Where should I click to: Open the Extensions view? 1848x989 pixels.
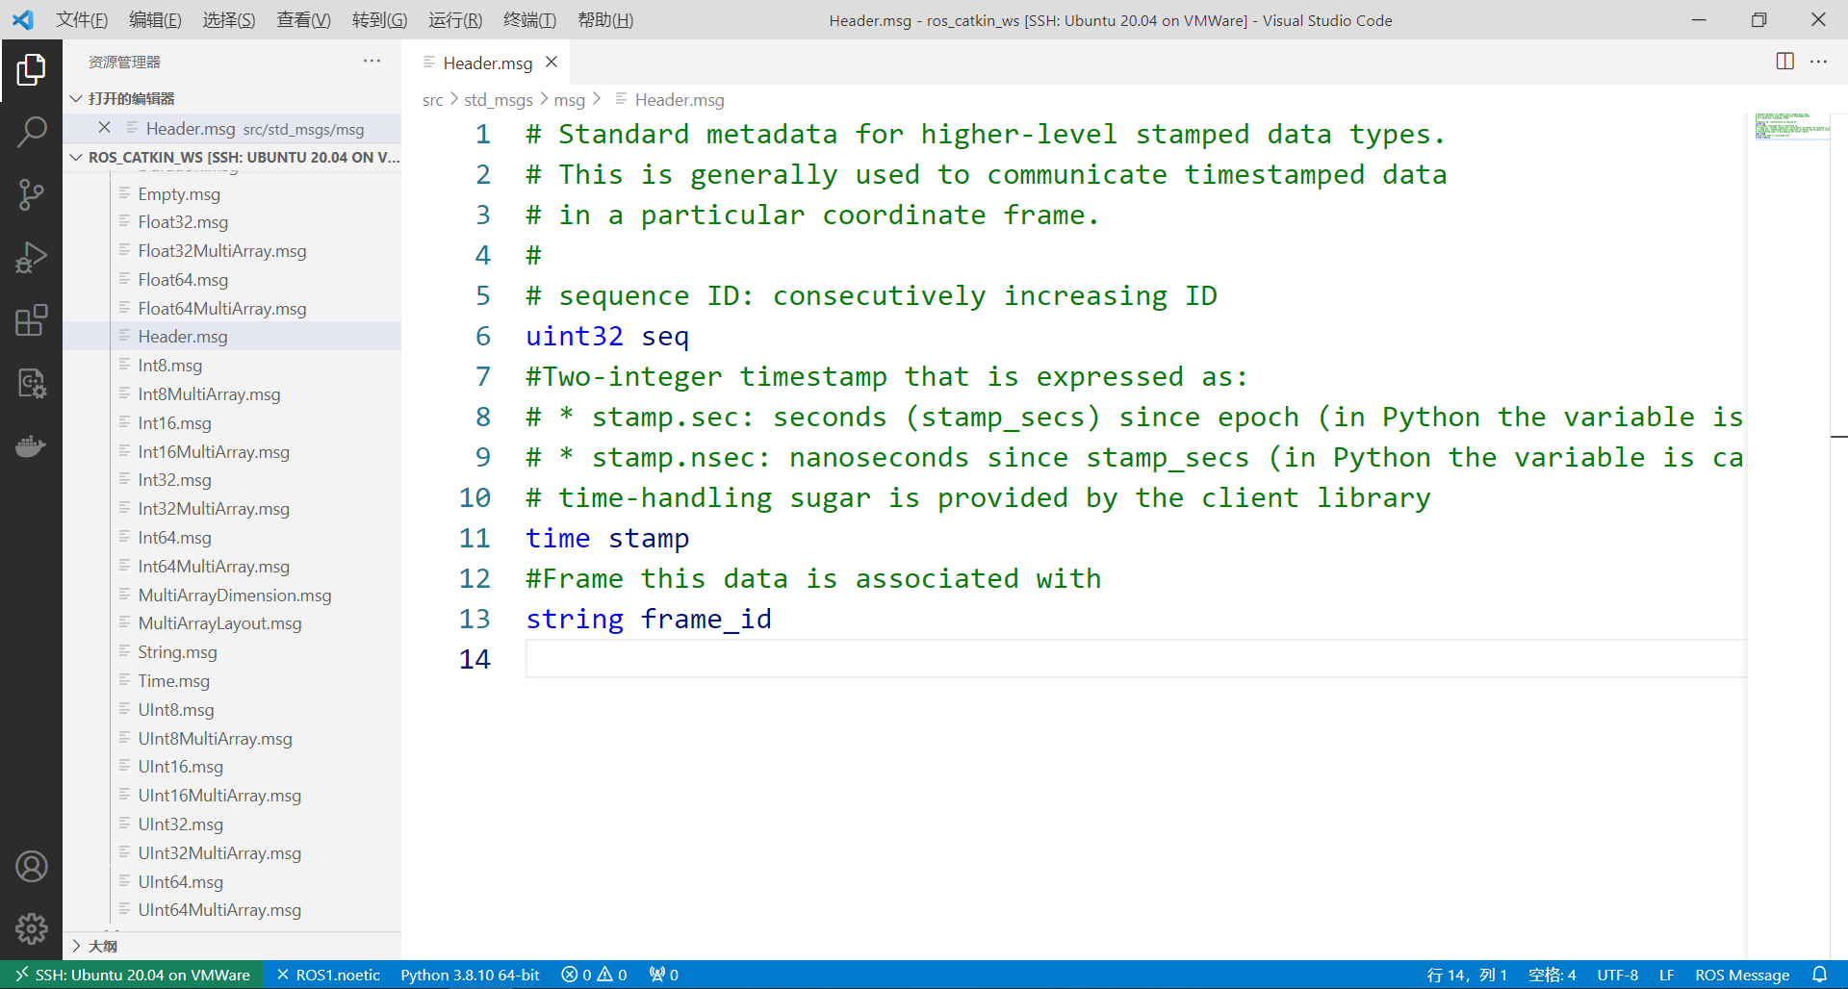point(31,320)
